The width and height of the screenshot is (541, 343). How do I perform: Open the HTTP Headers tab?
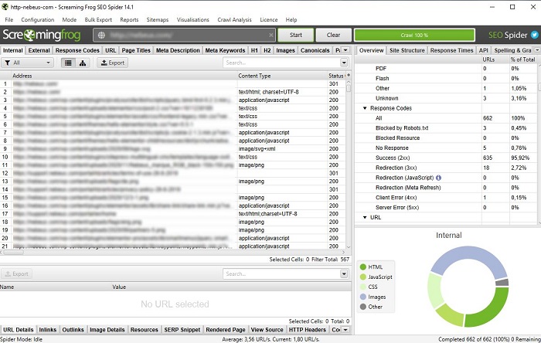307,330
